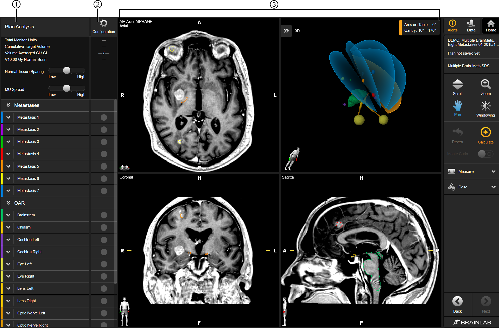Viewport: 499px width, 328px height.
Task: Click the patient figure in coronal view
Action: 124,311
